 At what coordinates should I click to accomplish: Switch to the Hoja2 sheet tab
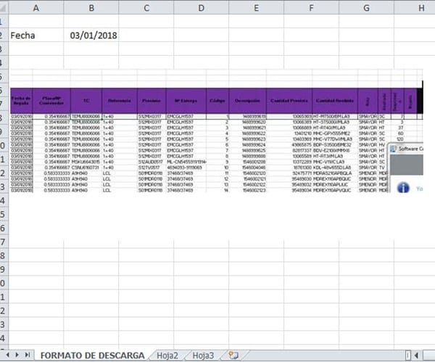pos(167,355)
